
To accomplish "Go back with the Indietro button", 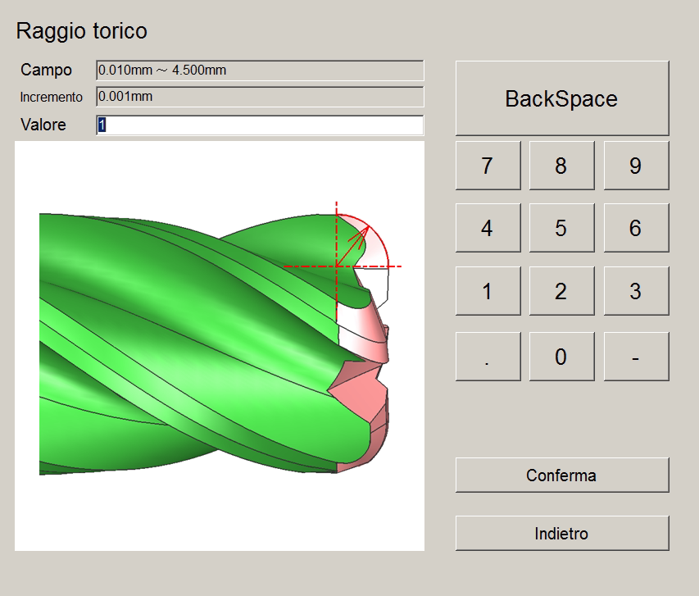I will pos(562,533).
